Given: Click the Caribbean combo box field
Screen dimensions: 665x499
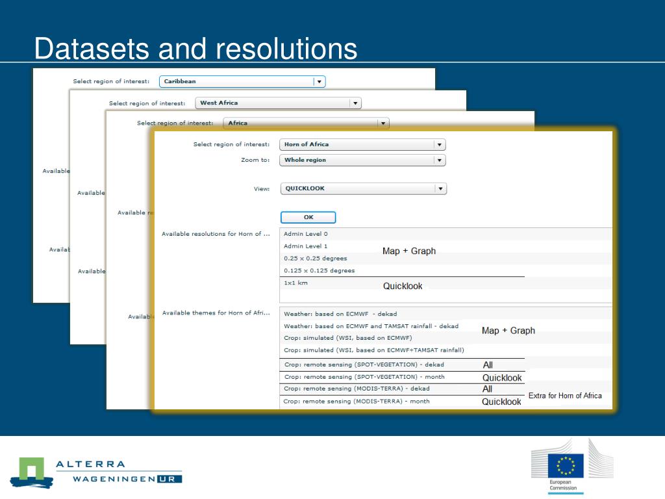Looking at the screenshot, I should point(242,81).
